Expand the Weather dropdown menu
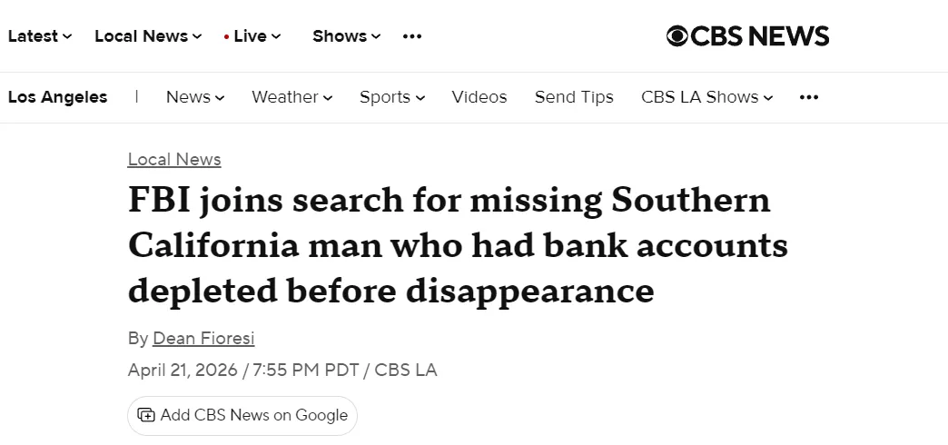 pos(291,97)
